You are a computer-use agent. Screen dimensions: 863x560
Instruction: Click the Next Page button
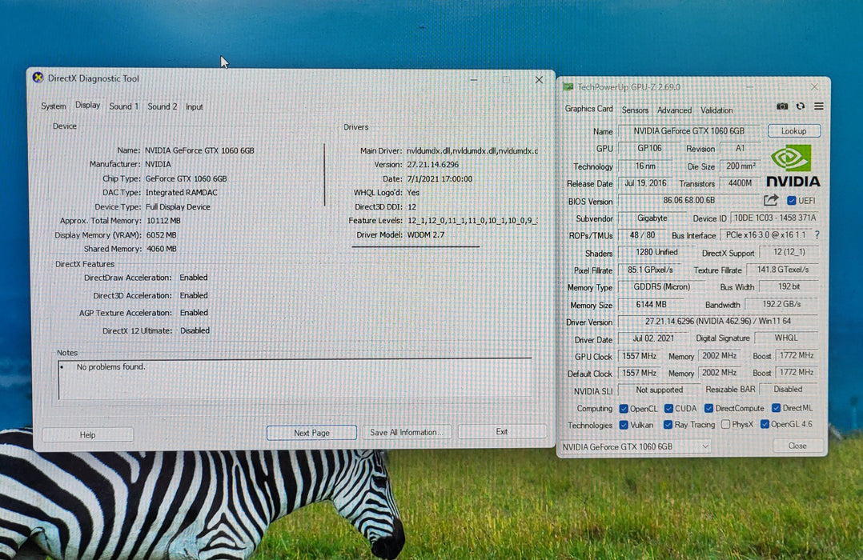point(311,433)
